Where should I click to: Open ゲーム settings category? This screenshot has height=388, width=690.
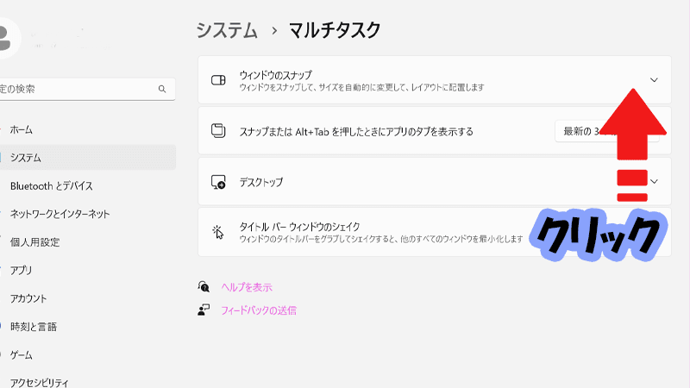pos(21,354)
